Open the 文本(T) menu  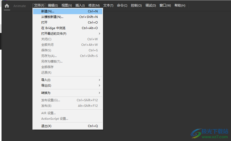pyautogui.click(x=108, y=6)
